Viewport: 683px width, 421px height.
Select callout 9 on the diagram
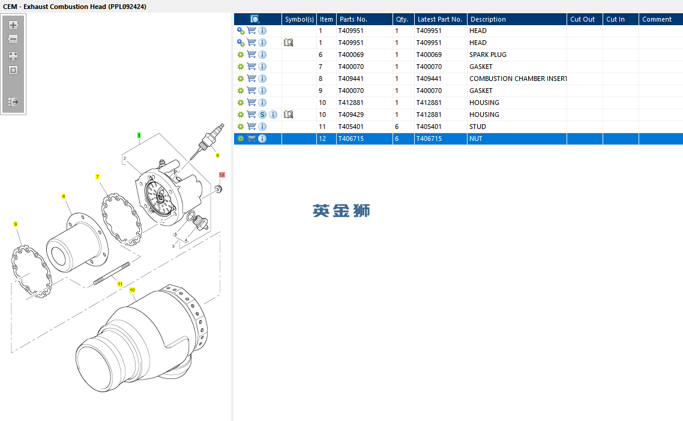click(x=15, y=224)
